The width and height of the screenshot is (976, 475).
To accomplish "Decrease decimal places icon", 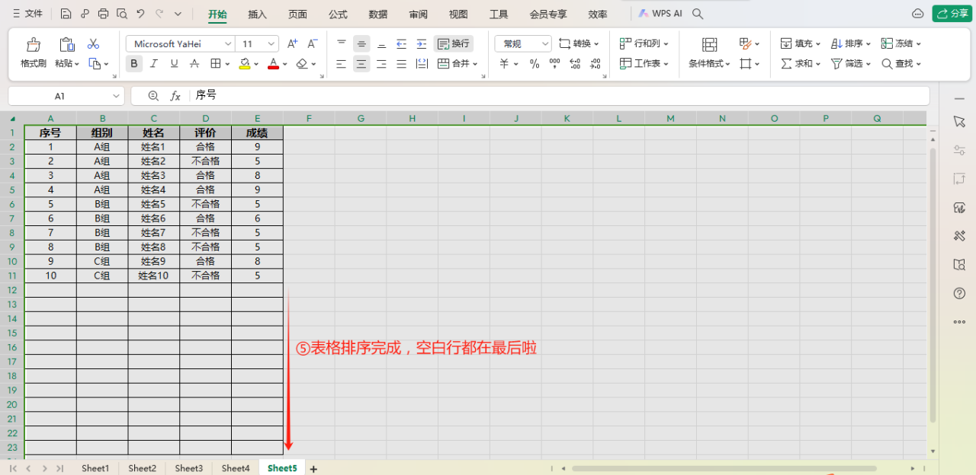I will [596, 64].
